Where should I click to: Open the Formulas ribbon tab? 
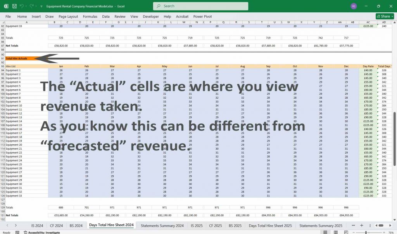tap(90, 17)
